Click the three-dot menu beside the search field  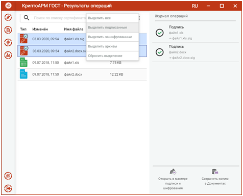tap(139, 18)
